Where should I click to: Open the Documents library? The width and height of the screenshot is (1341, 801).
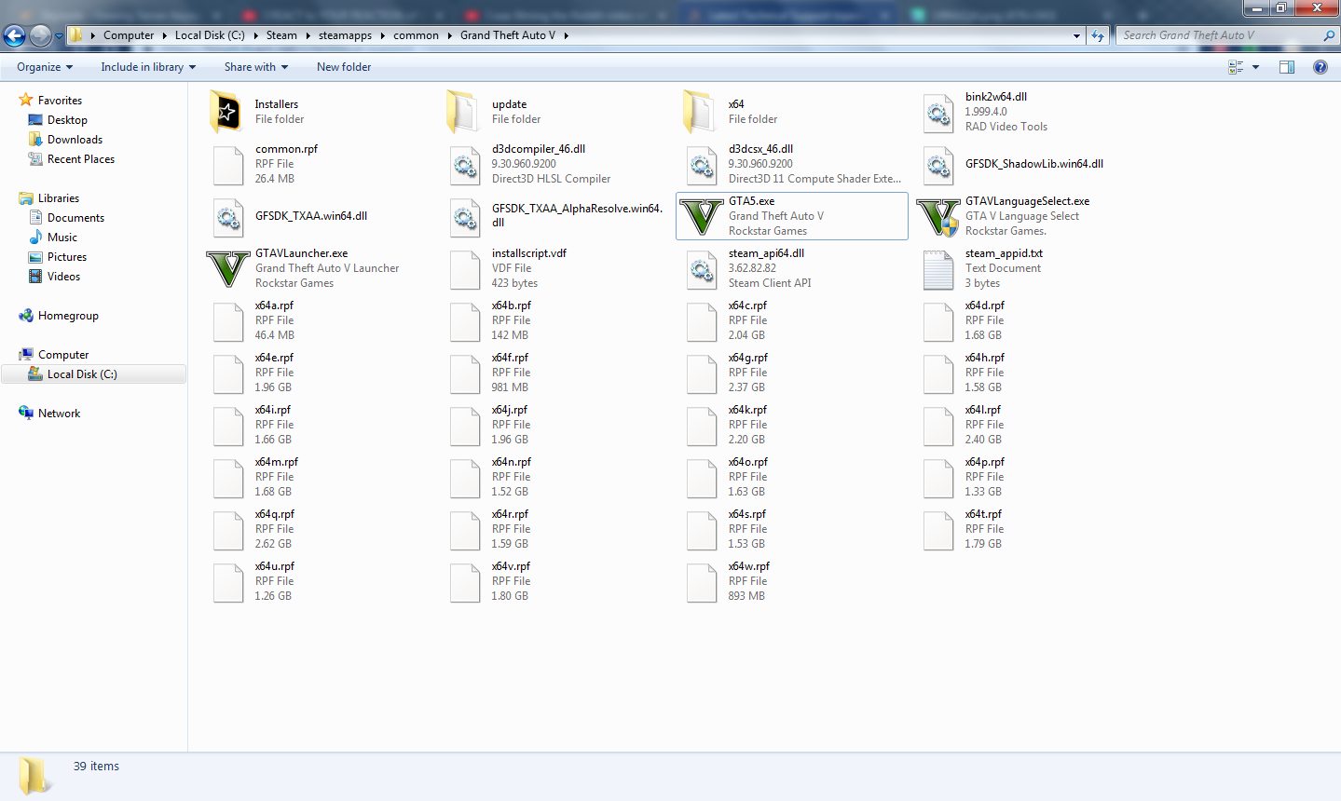pos(75,218)
